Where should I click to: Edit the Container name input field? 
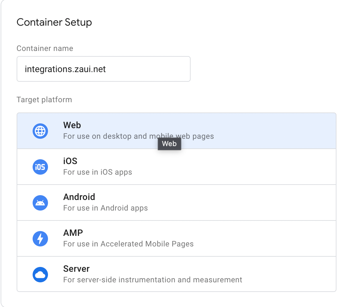click(x=104, y=69)
